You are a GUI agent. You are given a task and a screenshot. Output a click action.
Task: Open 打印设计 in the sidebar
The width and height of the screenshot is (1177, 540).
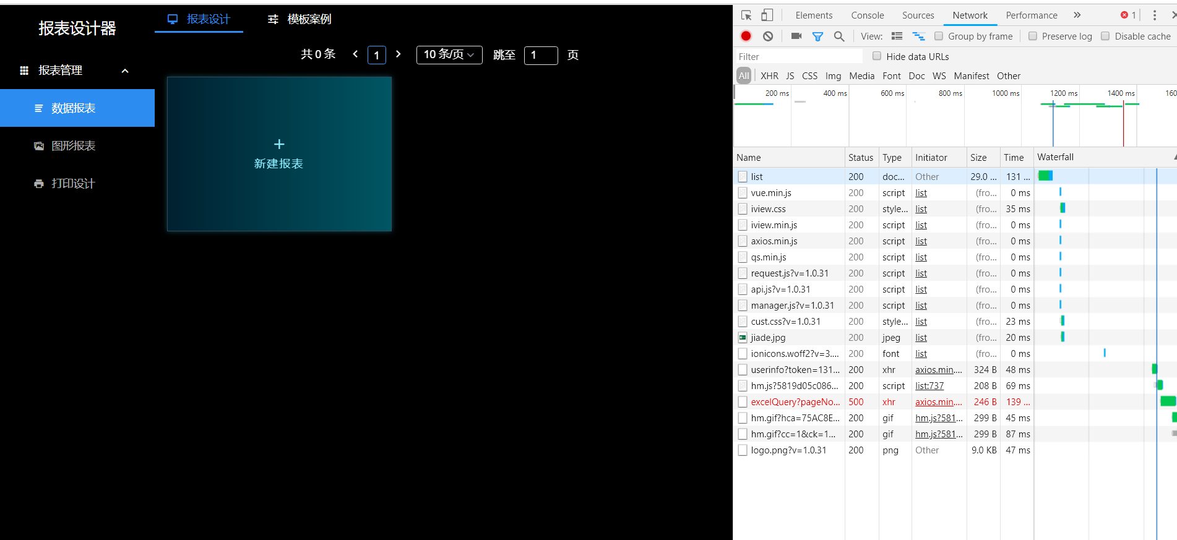coord(77,184)
